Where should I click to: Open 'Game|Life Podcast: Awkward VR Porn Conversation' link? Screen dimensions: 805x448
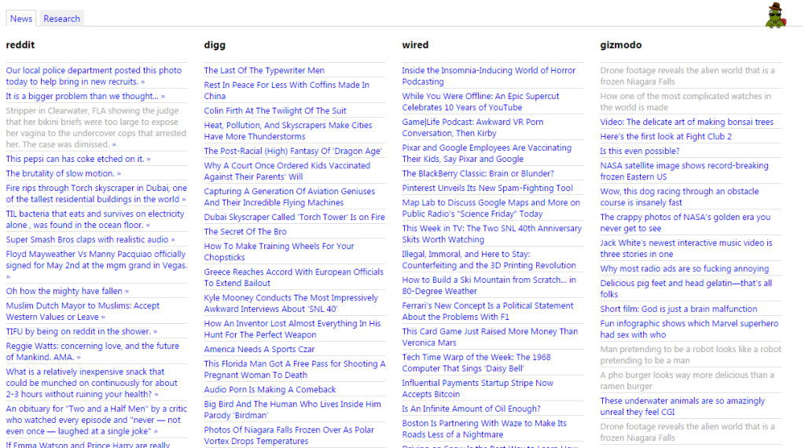(472, 127)
